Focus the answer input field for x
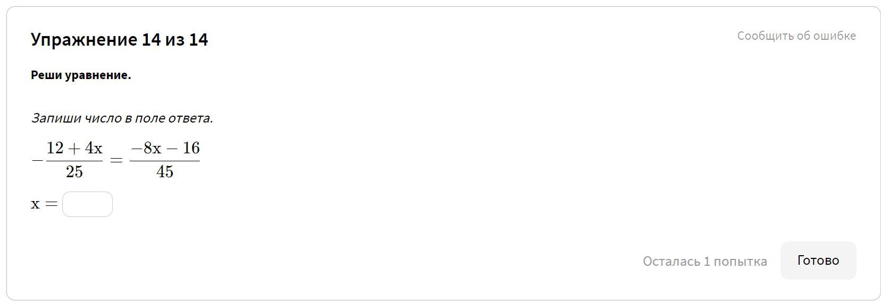 tap(87, 204)
